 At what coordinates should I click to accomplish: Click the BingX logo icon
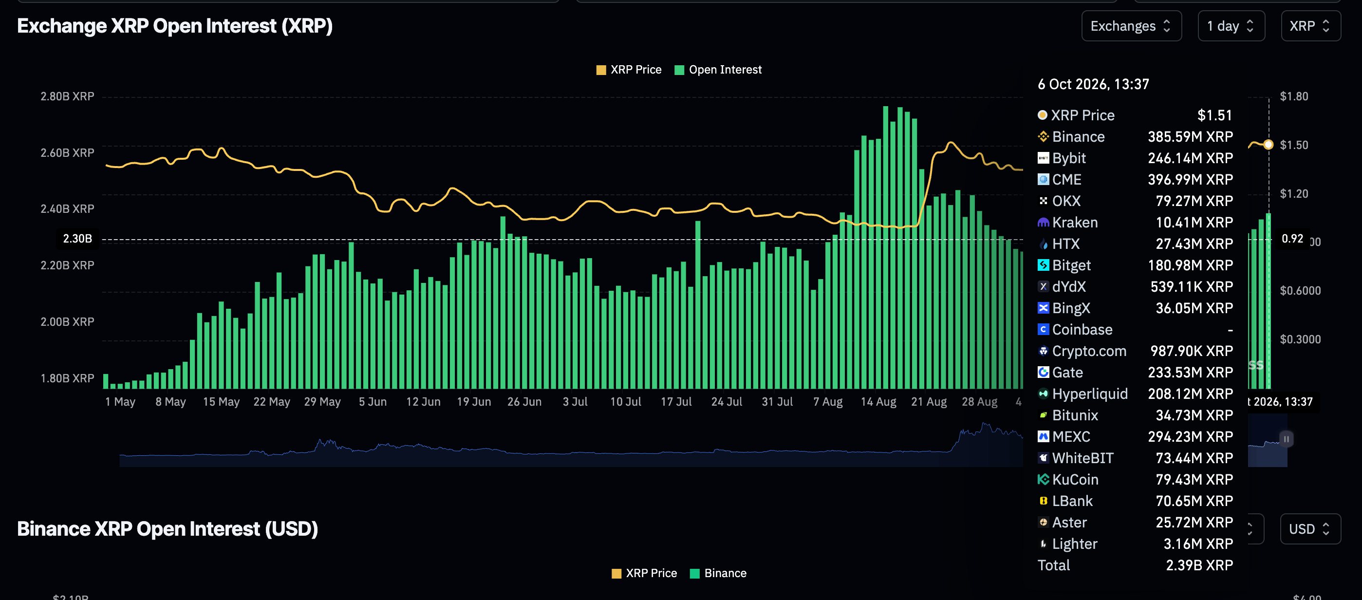click(1043, 308)
